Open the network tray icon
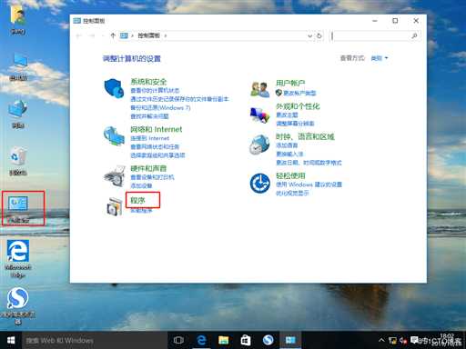The height and width of the screenshot is (349, 466). tap(392, 341)
